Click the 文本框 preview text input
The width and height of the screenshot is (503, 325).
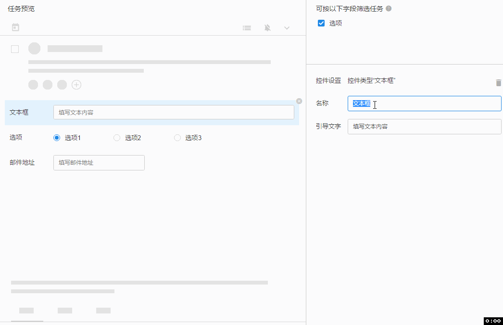click(x=174, y=112)
